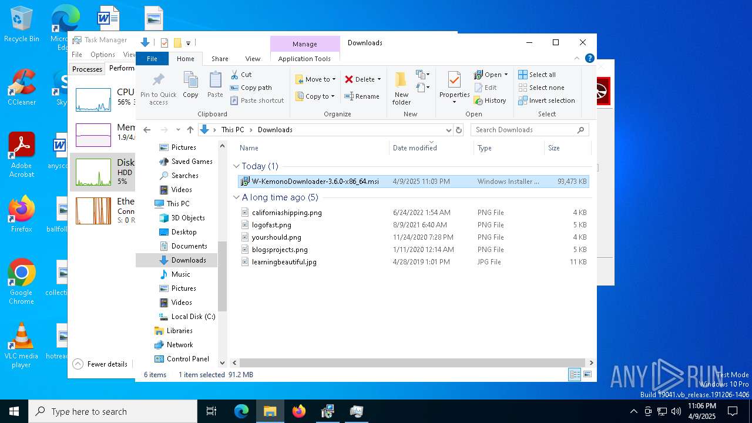This screenshot has width=752, height=423.
Task: Open the Open dropdown arrow
Action: 506,75
